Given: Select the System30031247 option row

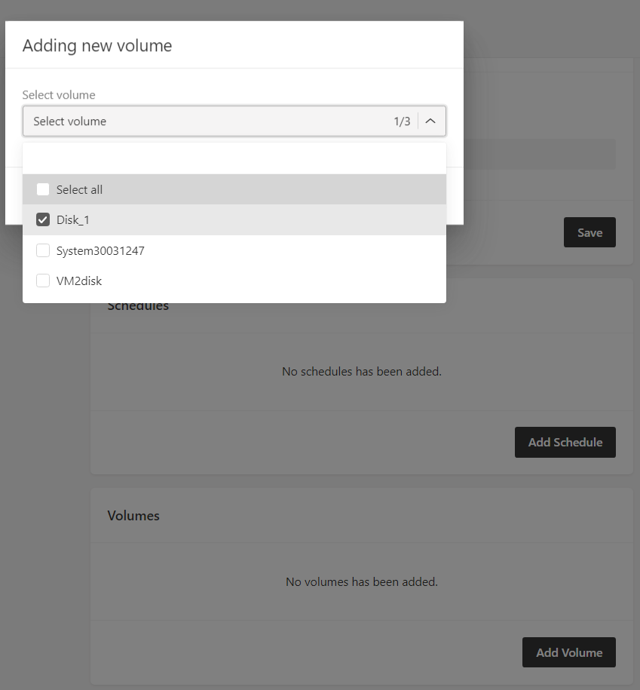Looking at the screenshot, I should pyautogui.click(x=234, y=250).
